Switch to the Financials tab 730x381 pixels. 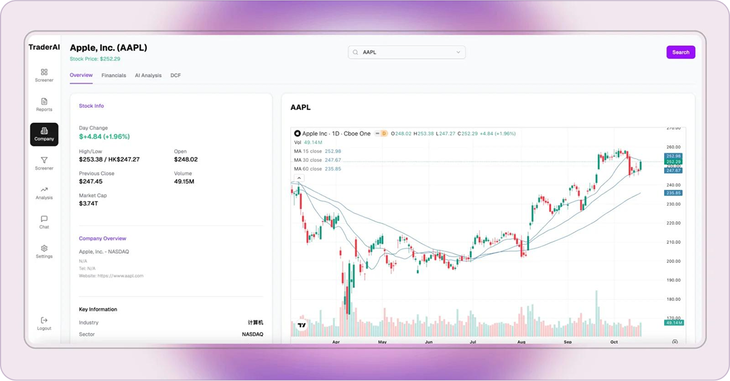(x=113, y=75)
